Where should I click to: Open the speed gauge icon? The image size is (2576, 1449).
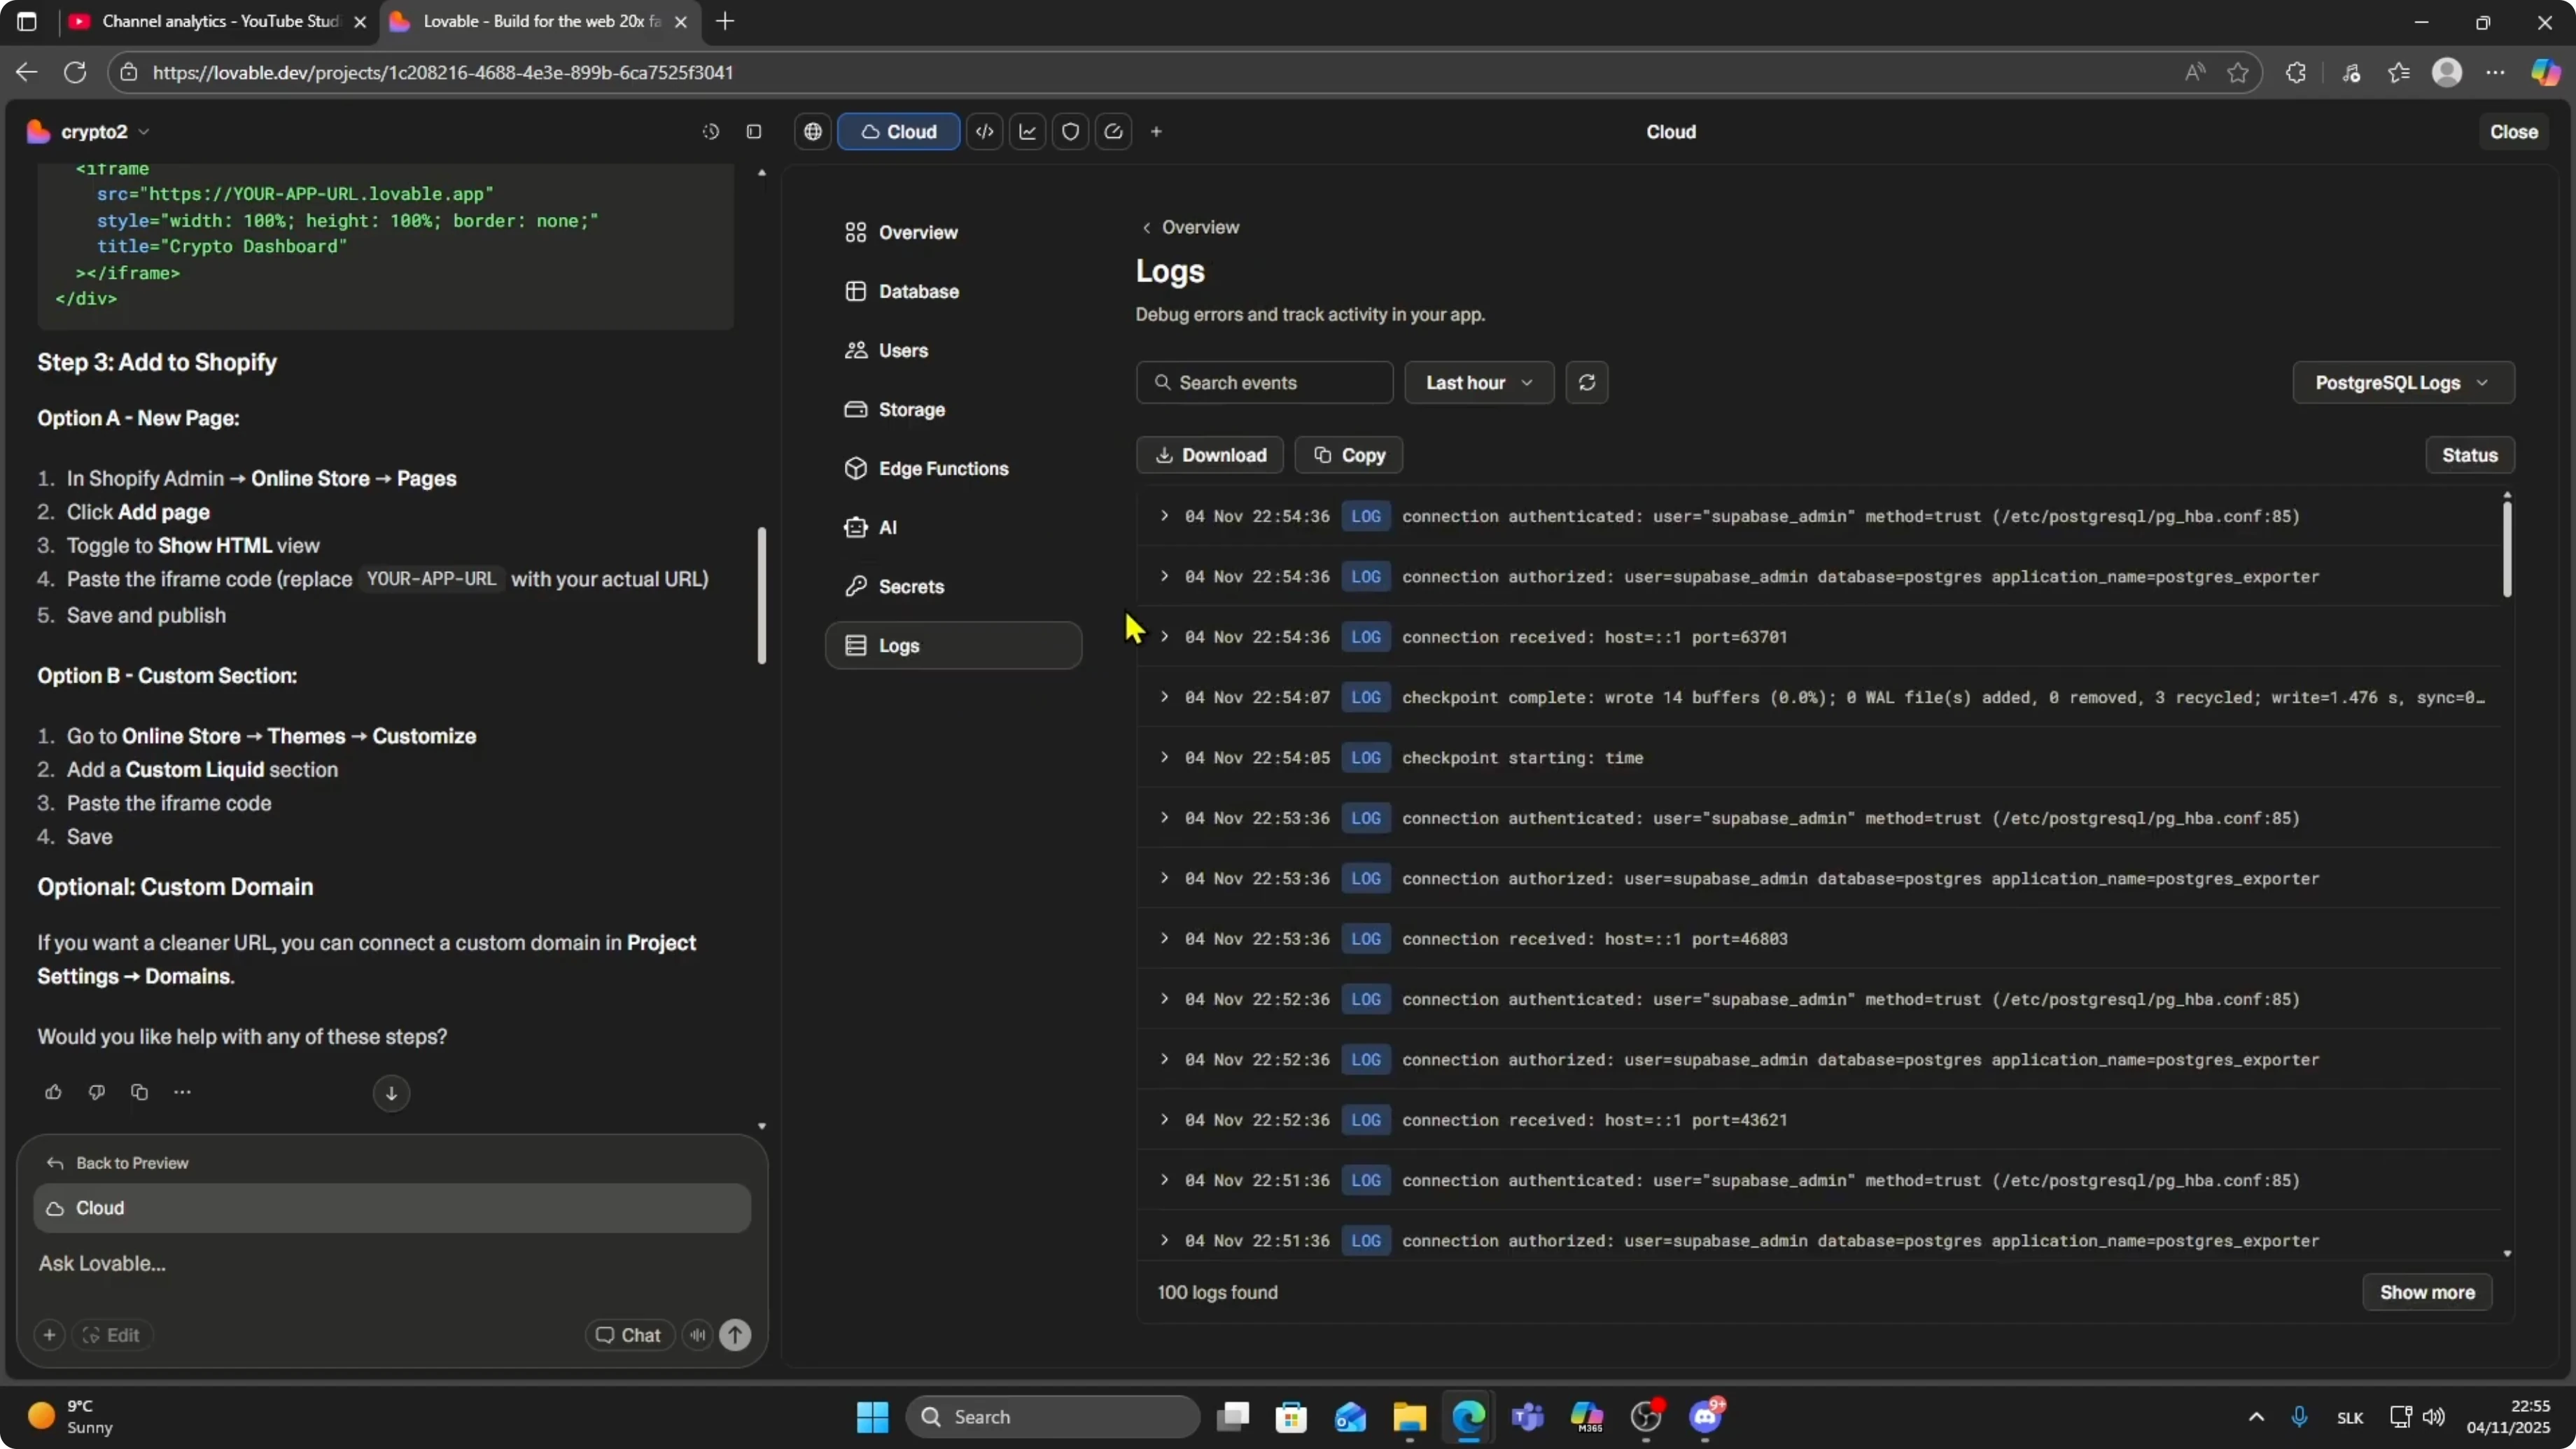click(1114, 131)
